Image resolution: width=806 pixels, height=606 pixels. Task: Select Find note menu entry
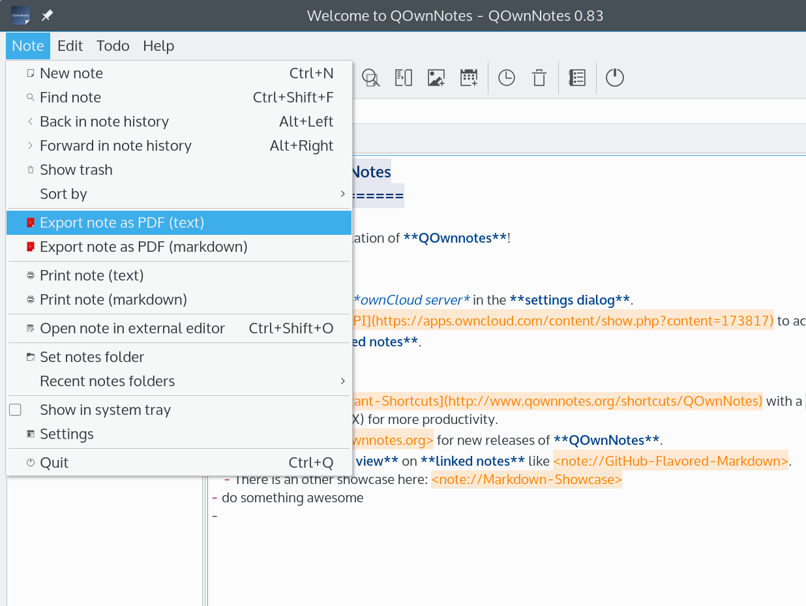click(x=179, y=97)
